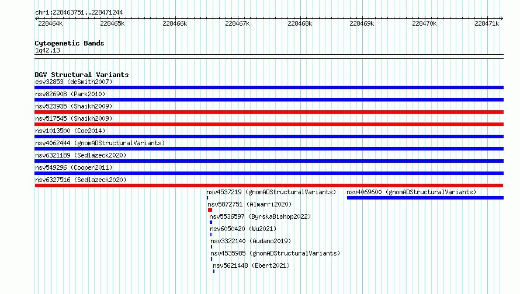Image resolution: width=520 pixels, height=294 pixels.
Task: Click blue bar of nsv549296 variant
Action: coord(269,173)
